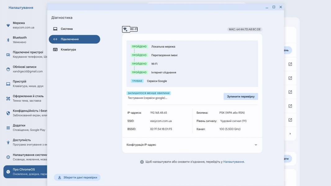
Task: Expand the Конфігурація IP-адрес section
Action: [x=192, y=145]
